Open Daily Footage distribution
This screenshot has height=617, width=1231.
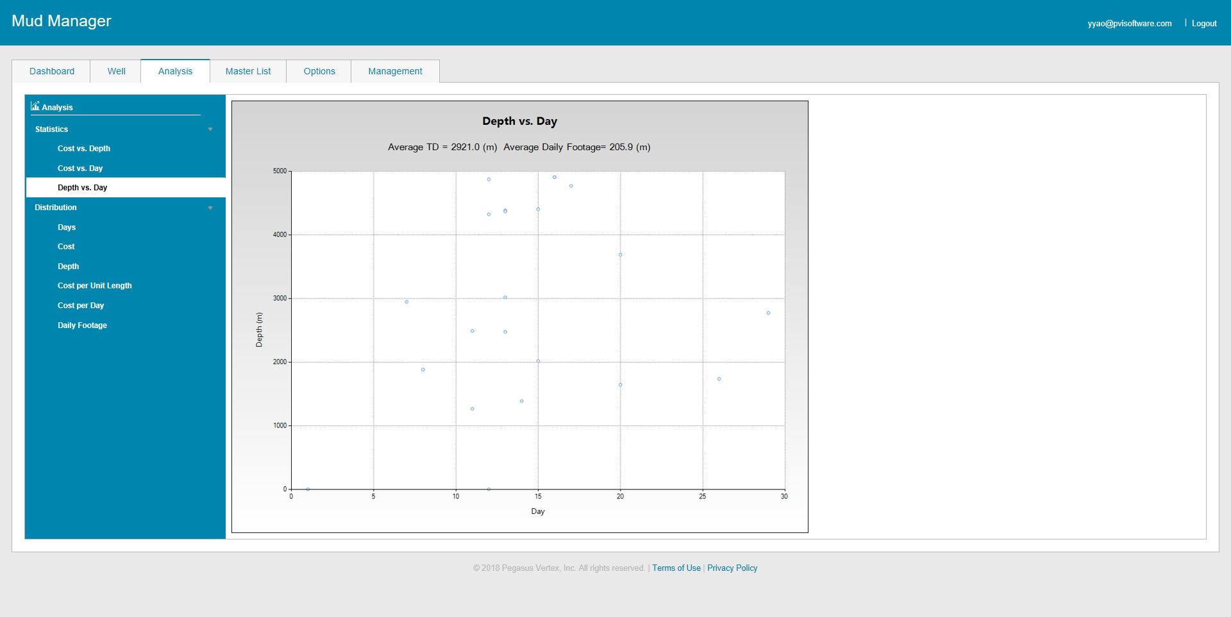click(x=82, y=325)
